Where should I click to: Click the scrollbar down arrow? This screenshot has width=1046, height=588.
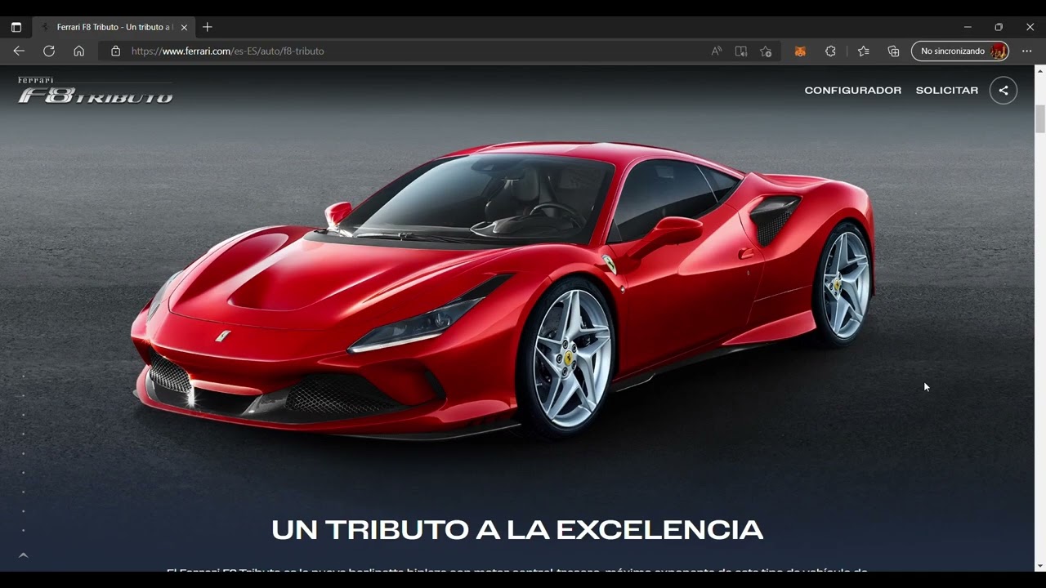click(x=1040, y=565)
